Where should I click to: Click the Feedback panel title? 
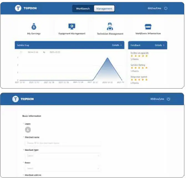(x=135, y=45)
